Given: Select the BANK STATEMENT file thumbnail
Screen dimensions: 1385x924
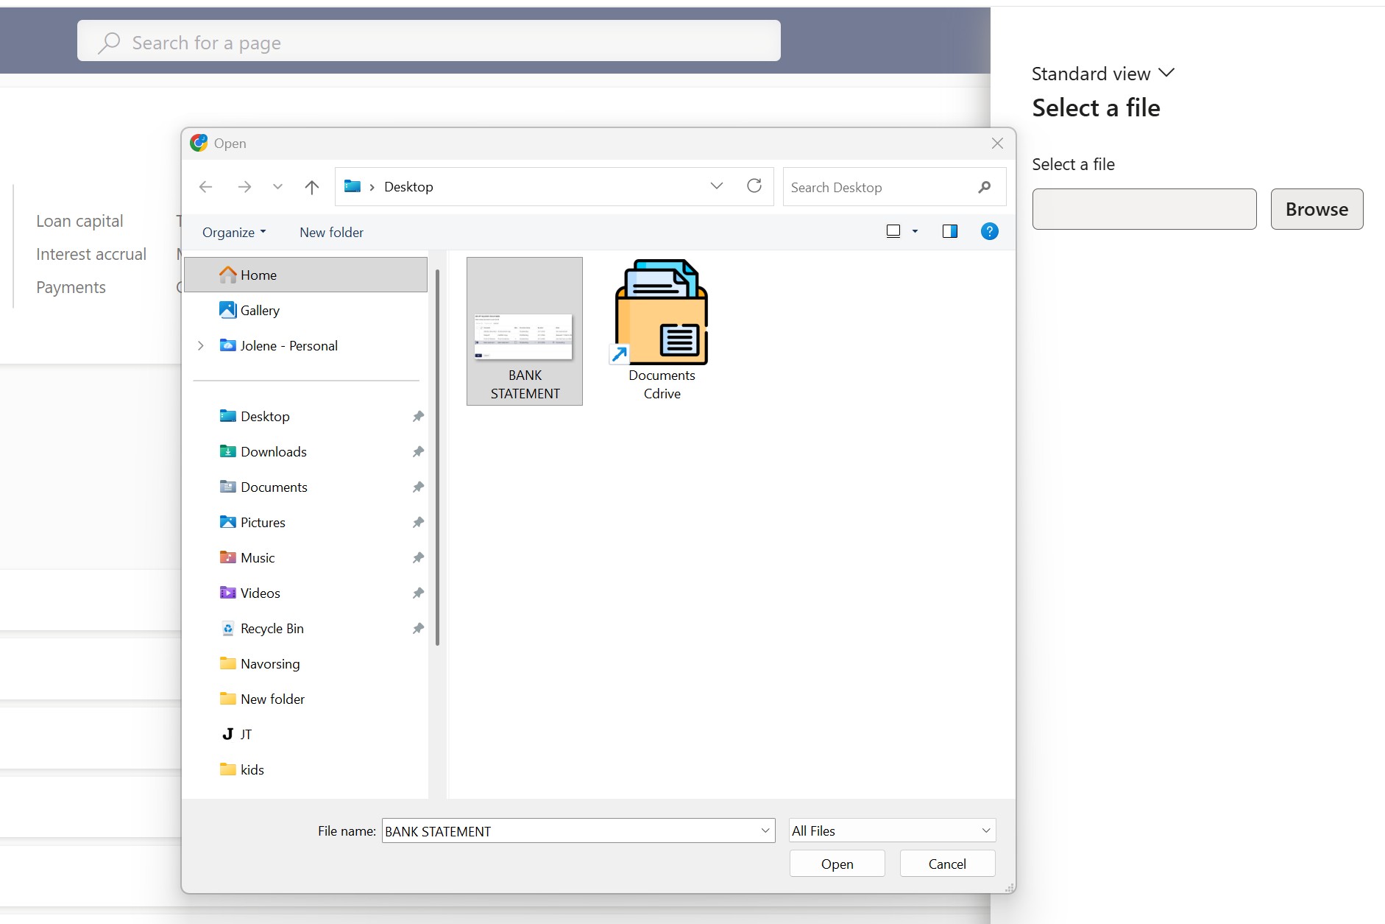Looking at the screenshot, I should [524, 331].
